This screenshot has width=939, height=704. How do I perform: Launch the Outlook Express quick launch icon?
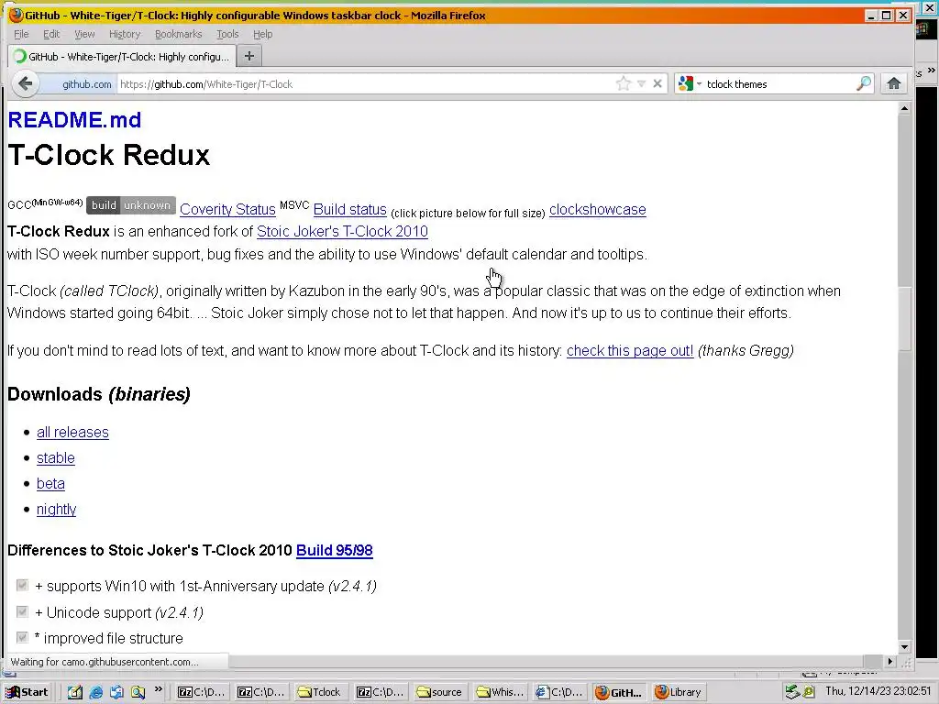click(x=116, y=692)
